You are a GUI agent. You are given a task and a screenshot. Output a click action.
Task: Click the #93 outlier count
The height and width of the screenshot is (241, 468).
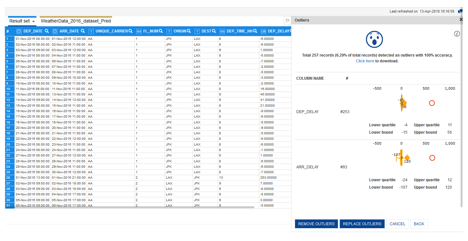[x=344, y=167]
